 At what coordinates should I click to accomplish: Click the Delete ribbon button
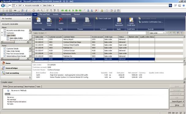coord(61,21)
